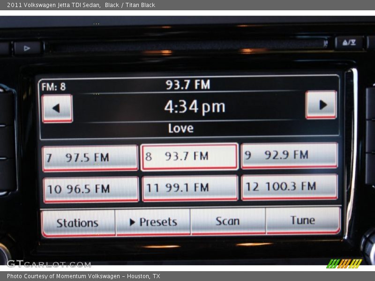This screenshot has height=281, width=375.
Task: Select preset 9 92.9 FM
Action: [x=289, y=155]
